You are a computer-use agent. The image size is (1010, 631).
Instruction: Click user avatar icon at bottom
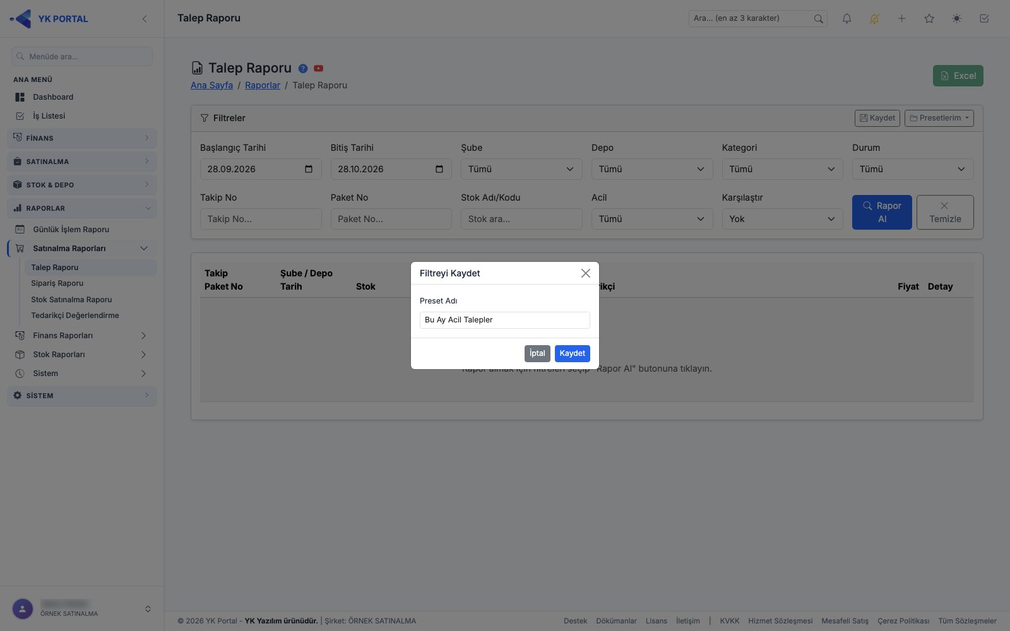[23, 609]
